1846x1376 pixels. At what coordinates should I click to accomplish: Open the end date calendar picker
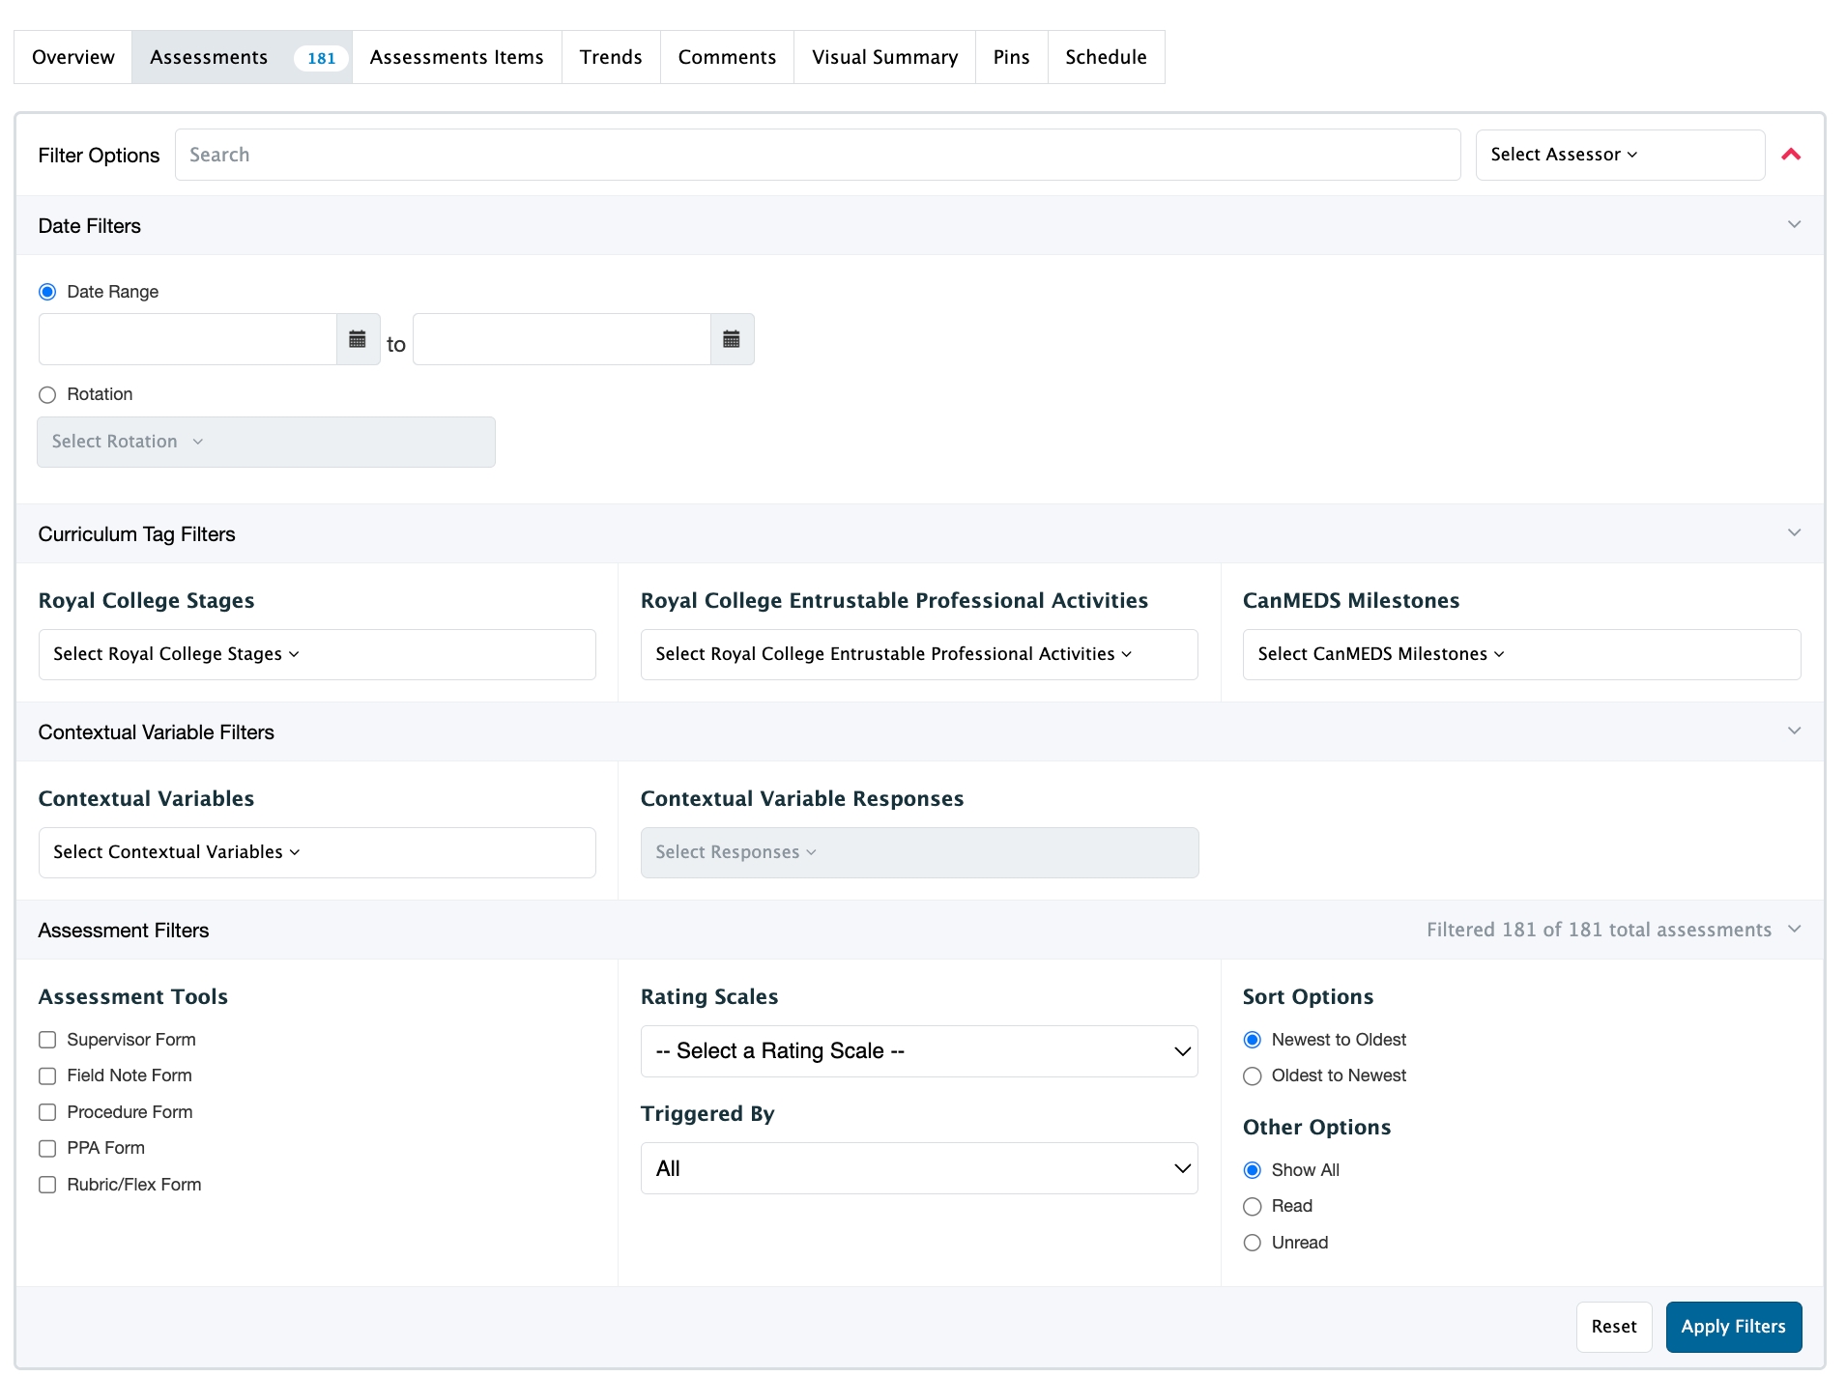click(x=732, y=339)
